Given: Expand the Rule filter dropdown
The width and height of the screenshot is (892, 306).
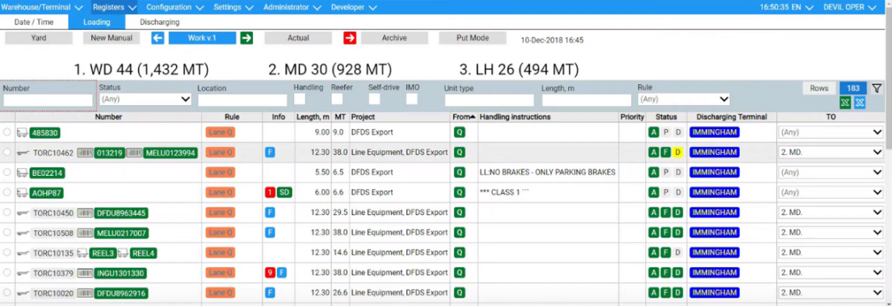Looking at the screenshot, I should pyautogui.click(x=684, y=99).
